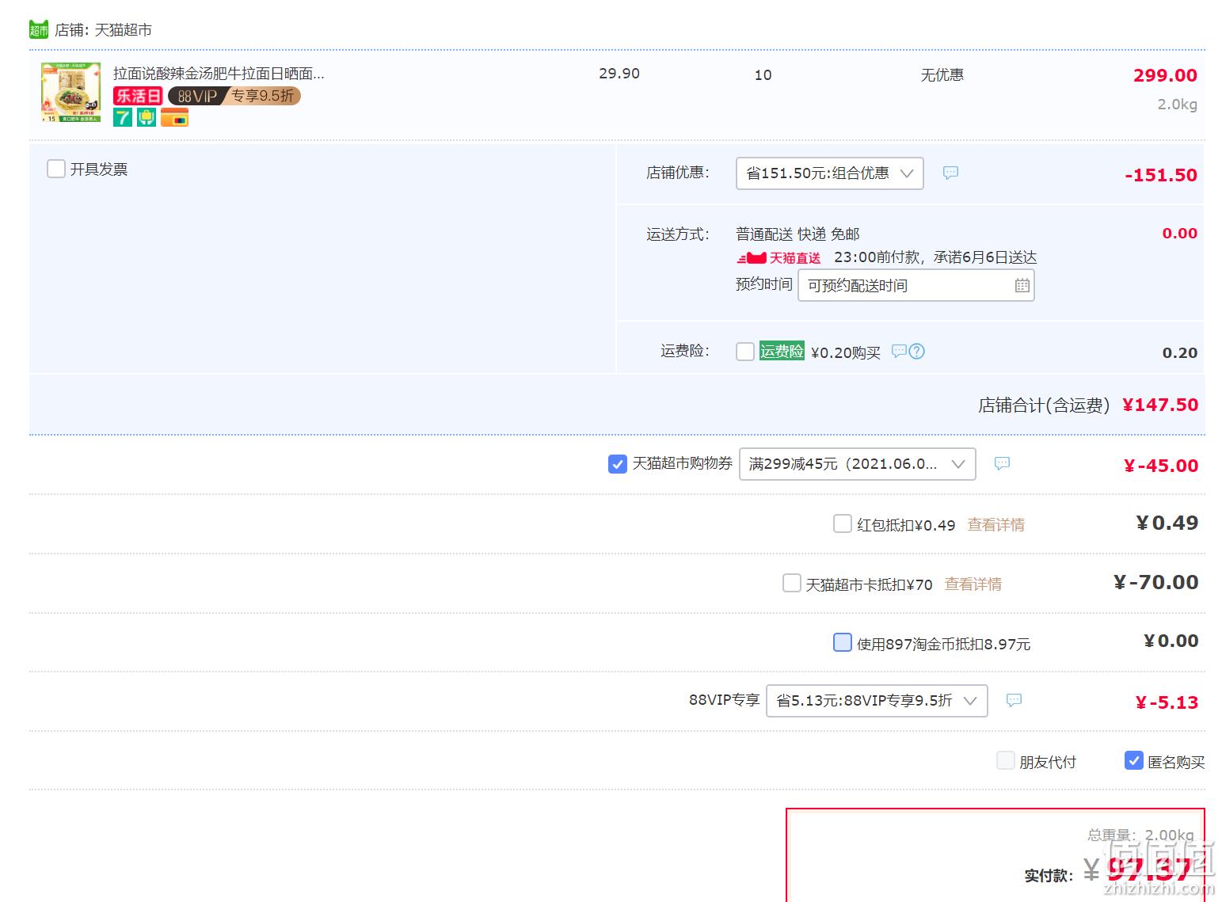
Task: Check the 天猫超市卡抵扣¥70 checkbox
Action: (792, 584)
